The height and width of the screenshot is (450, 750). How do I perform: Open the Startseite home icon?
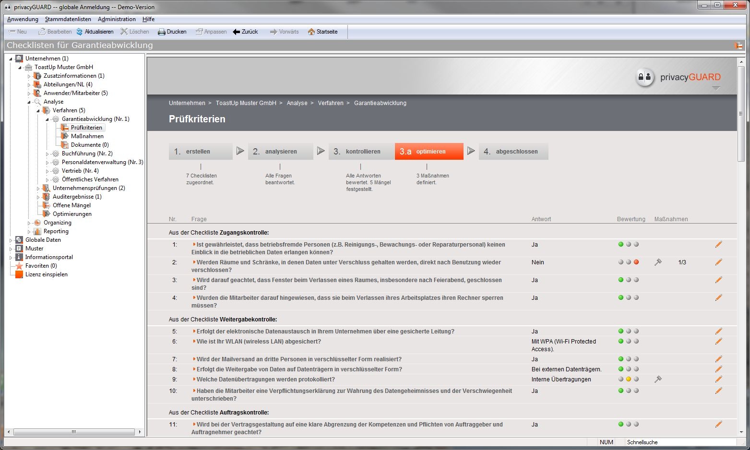(311, 32)
